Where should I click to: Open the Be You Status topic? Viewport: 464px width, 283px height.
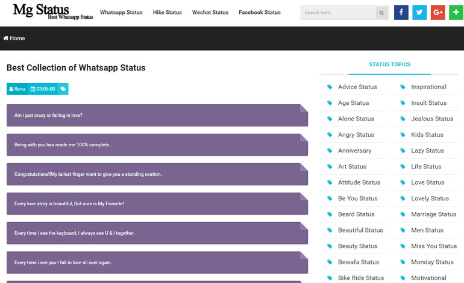pos(358,199)
